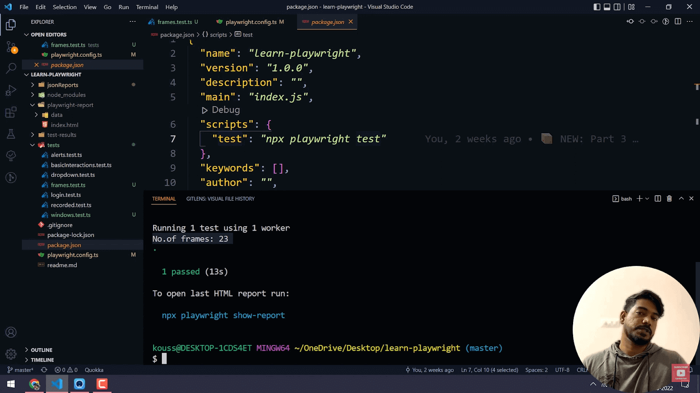Open the Selection menu
700x393 pixels.
65,7
